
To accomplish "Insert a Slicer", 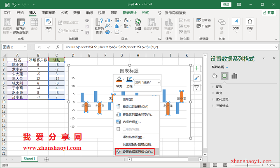I will (203, 20).
